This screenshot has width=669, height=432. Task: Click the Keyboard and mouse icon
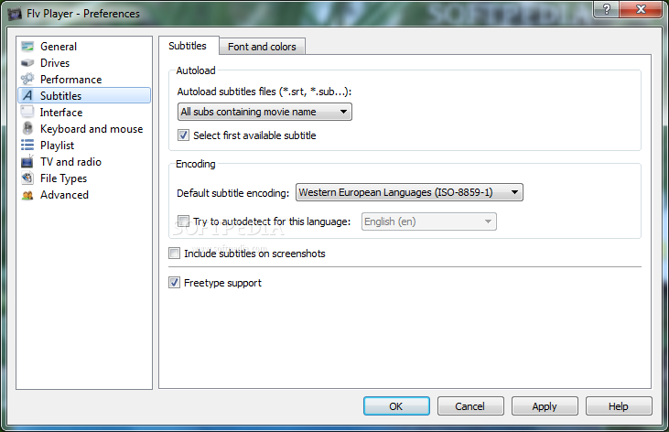pyautogui.click(x=27, y=128)
